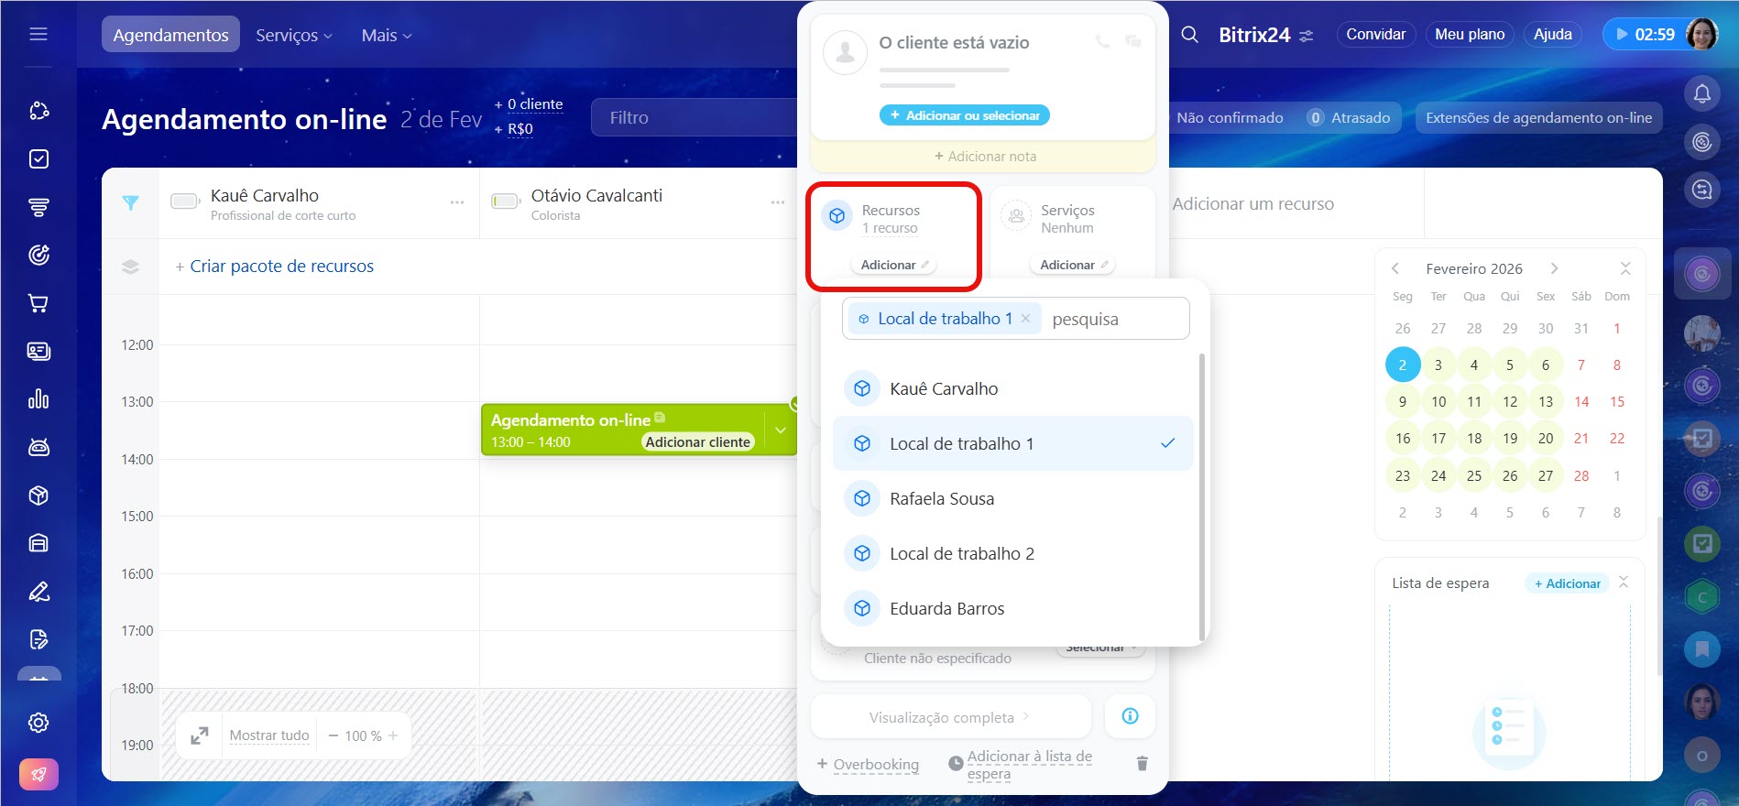Open the hamburger main menu
The width and height of the screenshot is (1739, 806).
point(38,35)
